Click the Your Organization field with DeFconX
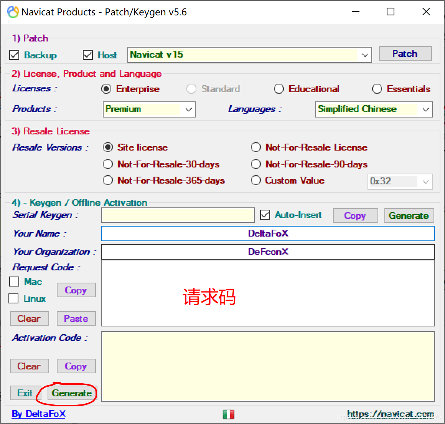Viewport: 445px width, 424px height. click(x=268, y=252)
